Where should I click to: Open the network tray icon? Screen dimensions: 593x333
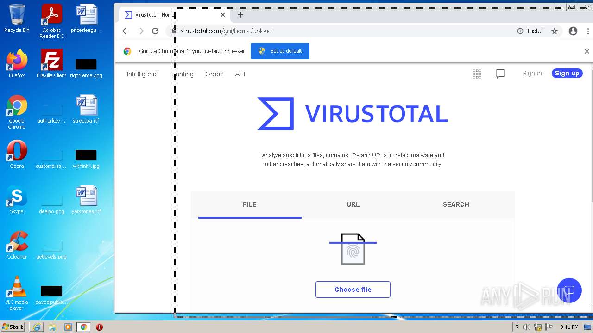[x=538, y=327]
